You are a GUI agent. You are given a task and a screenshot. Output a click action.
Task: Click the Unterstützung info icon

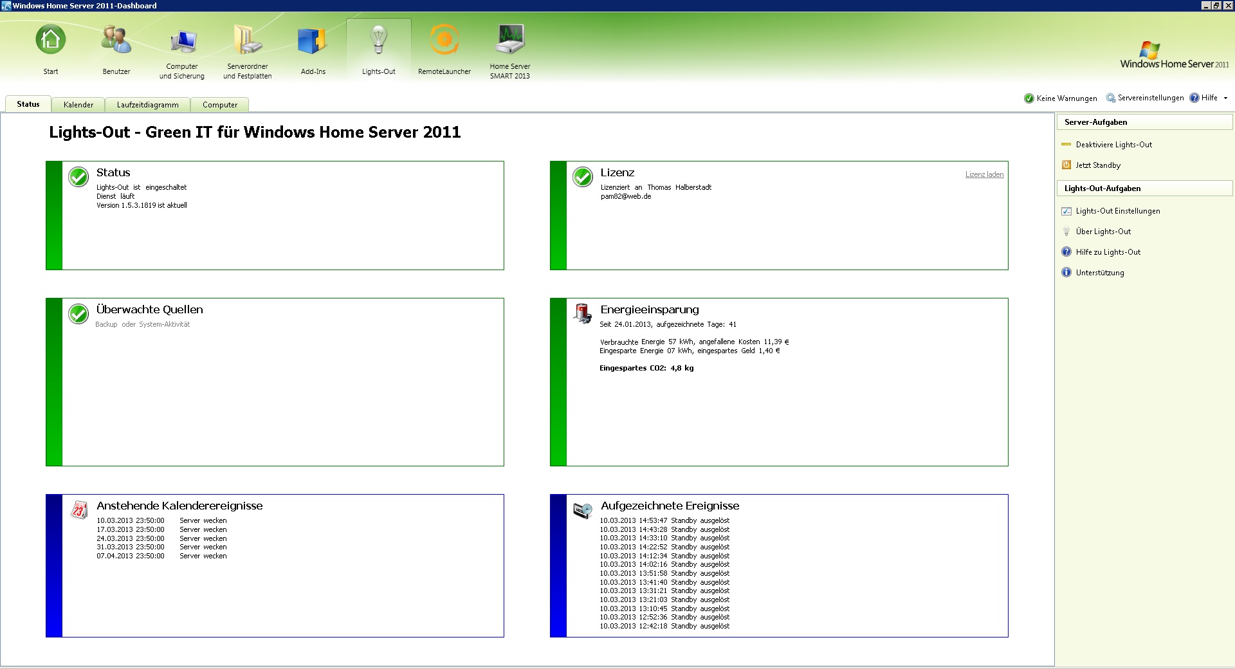[1066, 273]
